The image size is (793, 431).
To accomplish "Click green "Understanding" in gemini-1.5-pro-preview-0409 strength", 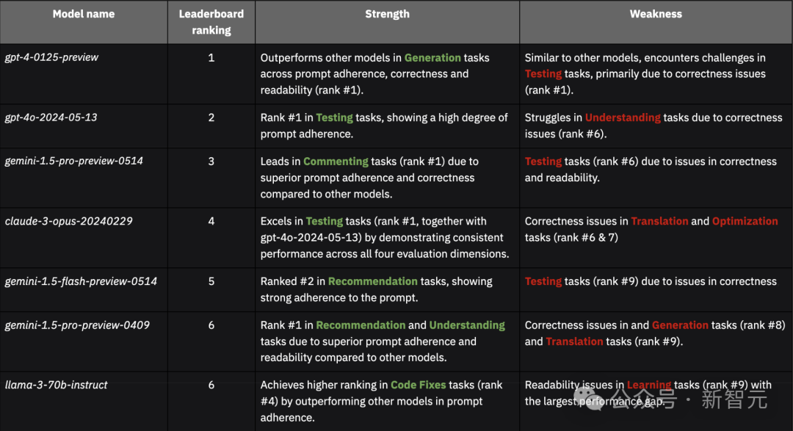I will click(x=467, y=325).
